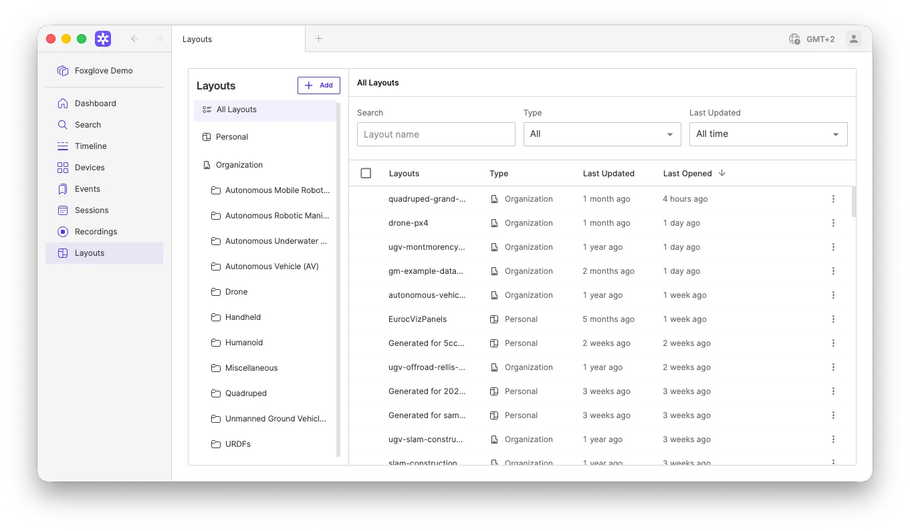Open the drone-px4 layout

(408, 223)
